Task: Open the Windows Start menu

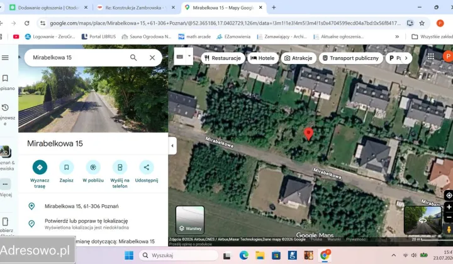Action: click(x=129, y=255)
